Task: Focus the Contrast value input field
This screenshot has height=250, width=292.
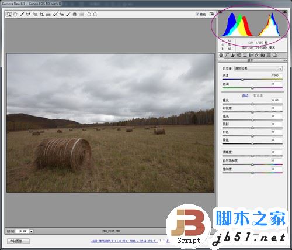Action: click(x=277, y=108)
